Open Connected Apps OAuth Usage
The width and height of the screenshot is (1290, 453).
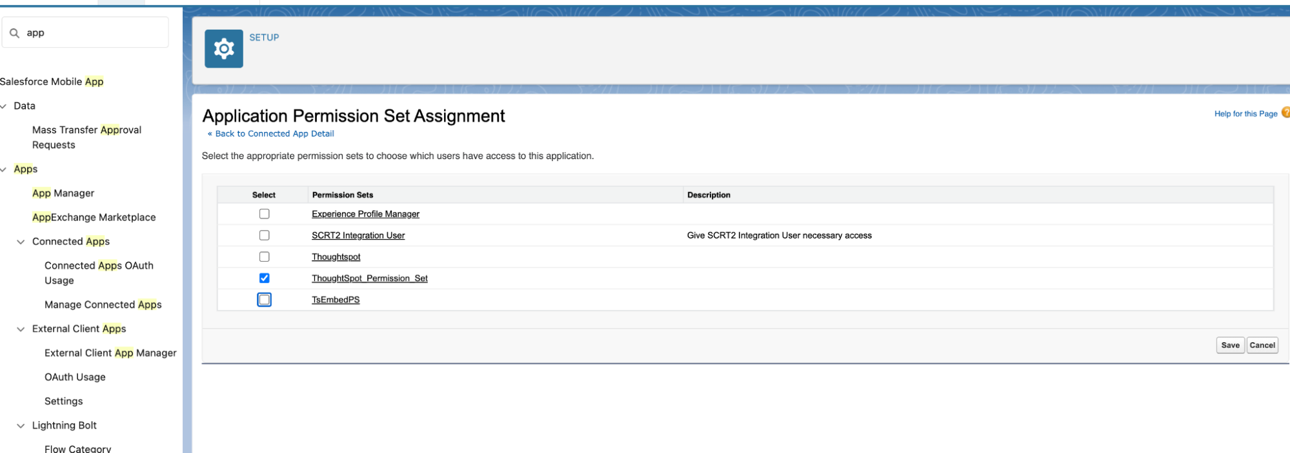pyautogui.click(x=99, y=273)
